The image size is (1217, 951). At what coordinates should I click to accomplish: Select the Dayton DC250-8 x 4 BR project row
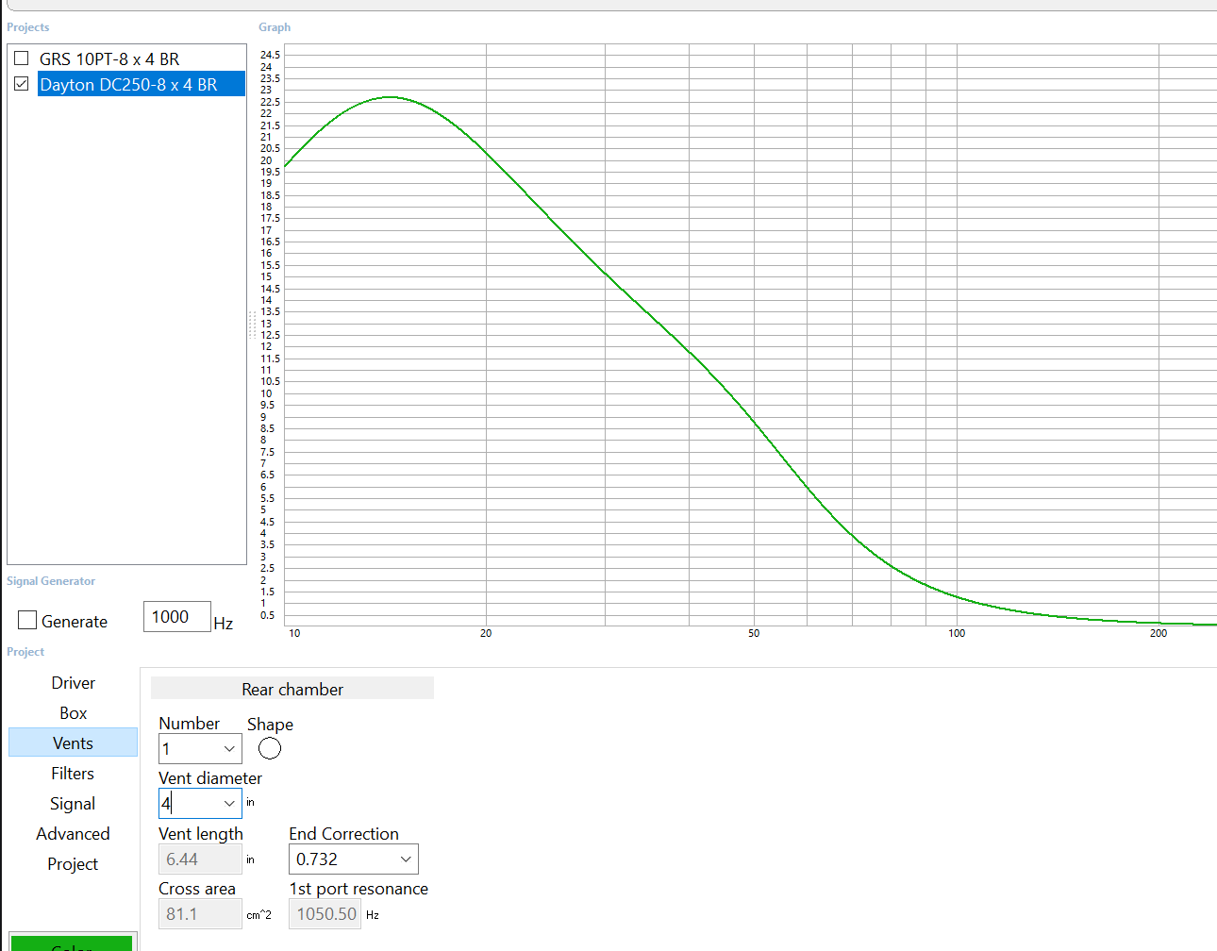click(x=142, y=84)
